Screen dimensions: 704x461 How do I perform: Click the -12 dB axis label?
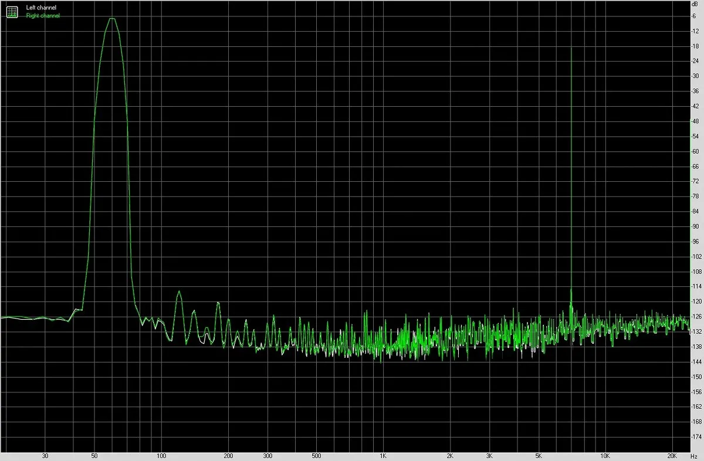(x=696, y=30)
